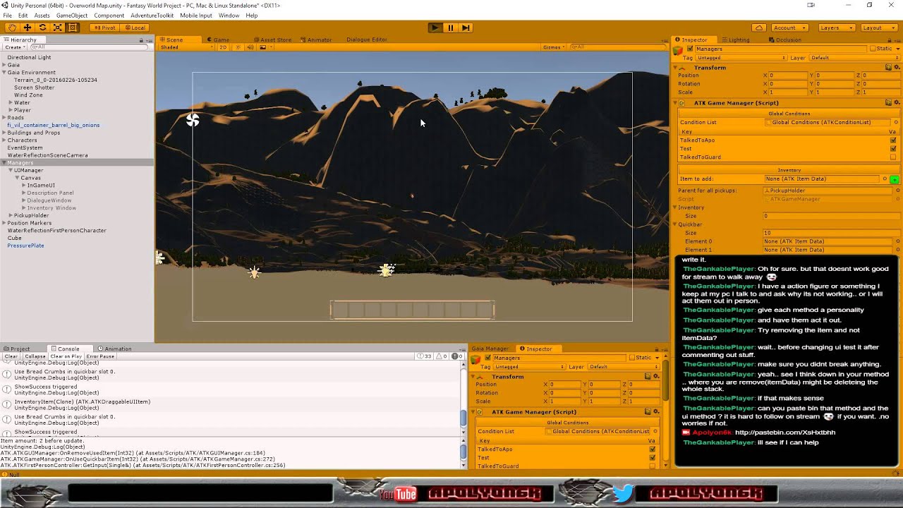Open the Window menu
The height and width of the screenshot is (508, 903).
coord(229,16)
